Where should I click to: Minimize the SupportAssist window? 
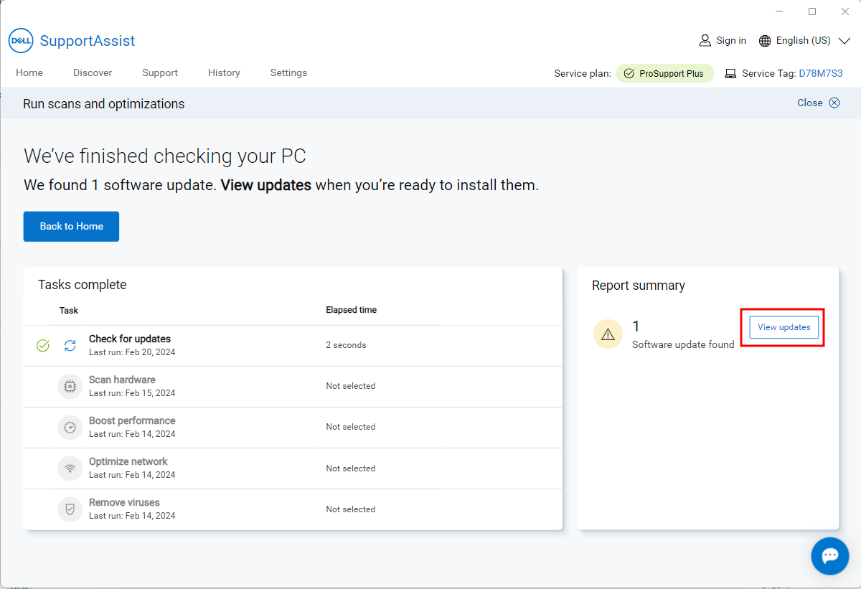[x=779, y=11]
